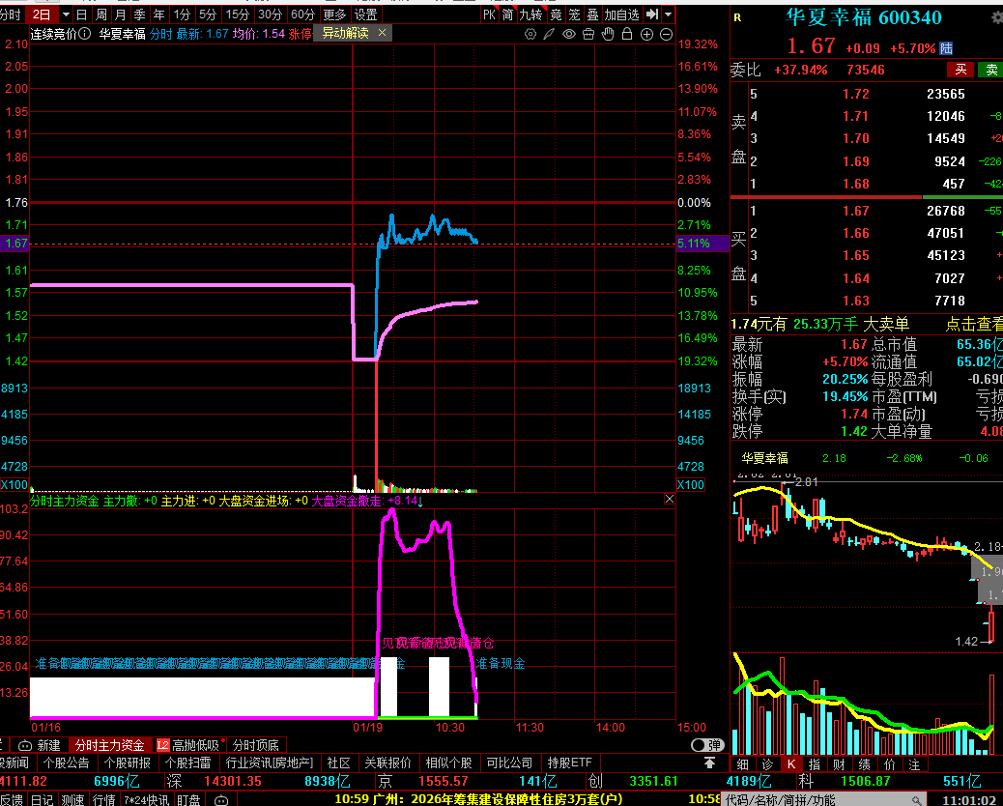
Task: Open 7*24快讯 in bottom bar
Action: coord(147,799)
